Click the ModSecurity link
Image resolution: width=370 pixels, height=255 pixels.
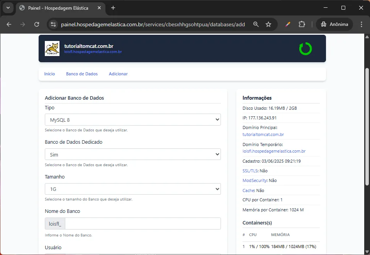pos(255,181)
